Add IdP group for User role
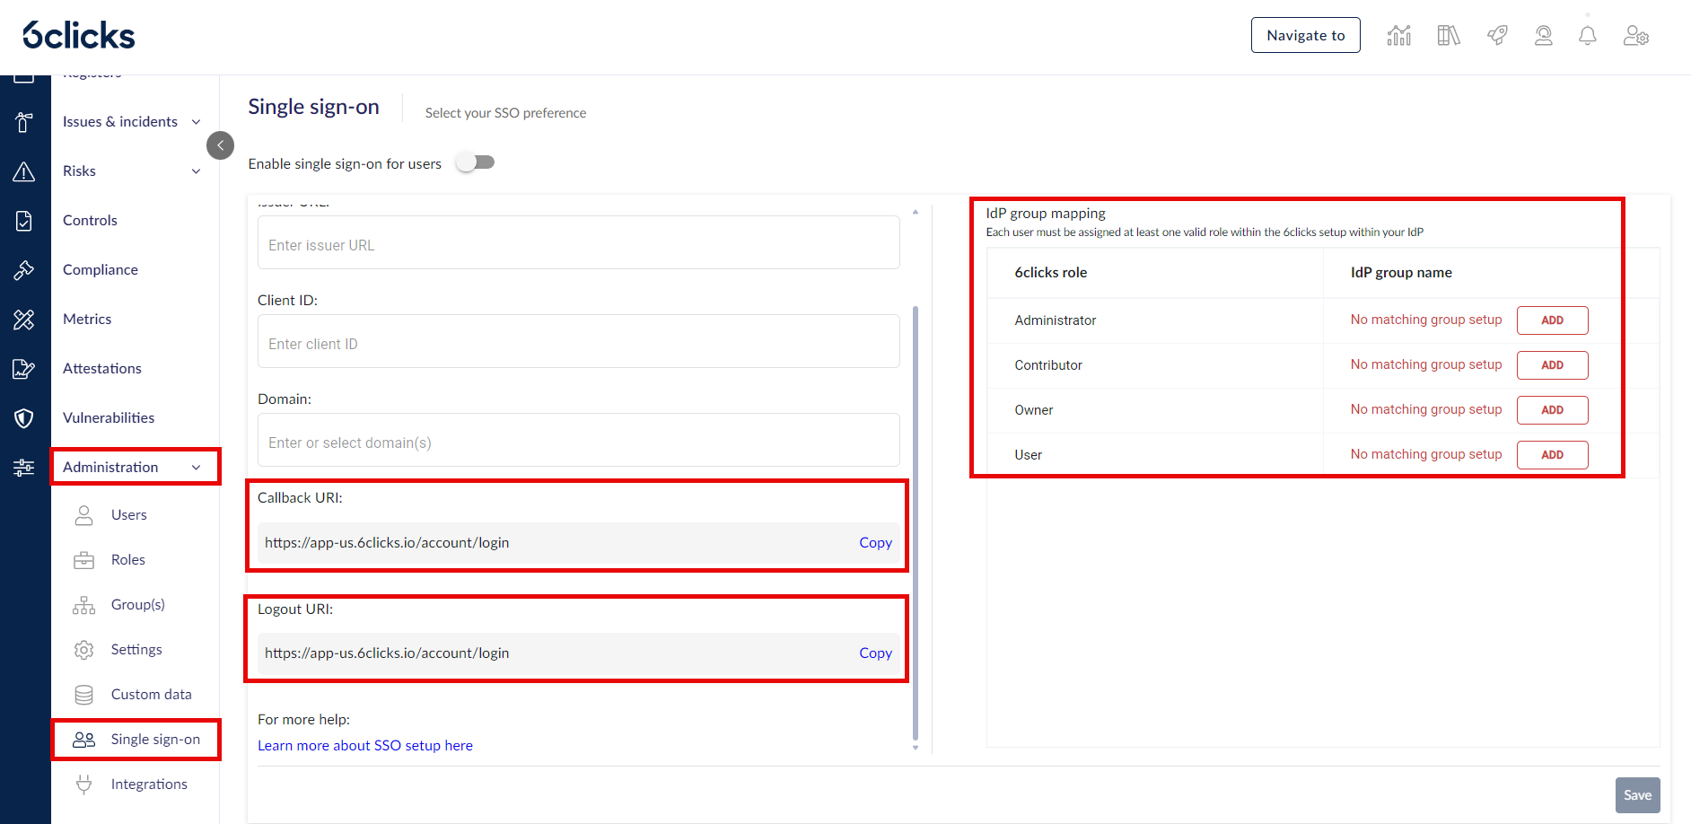The height and width of the screenshot is (824, 1691). click(1552, 455)
